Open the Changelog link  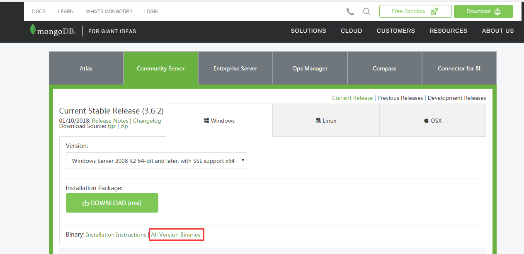tap(147, 121)
